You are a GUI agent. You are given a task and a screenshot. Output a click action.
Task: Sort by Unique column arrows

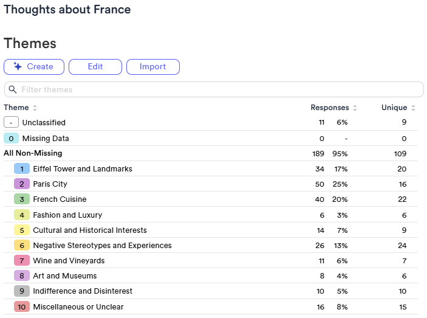413,108
